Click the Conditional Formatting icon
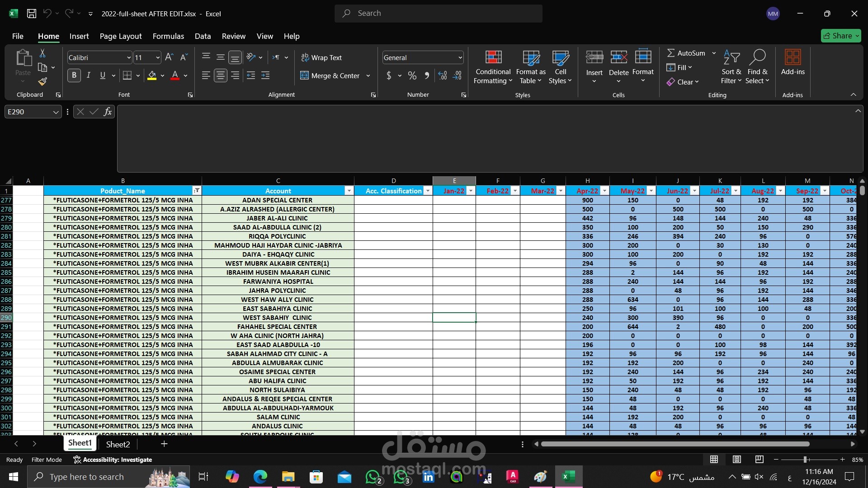This screenshot has height=488, width=868. tap(493, 57)
